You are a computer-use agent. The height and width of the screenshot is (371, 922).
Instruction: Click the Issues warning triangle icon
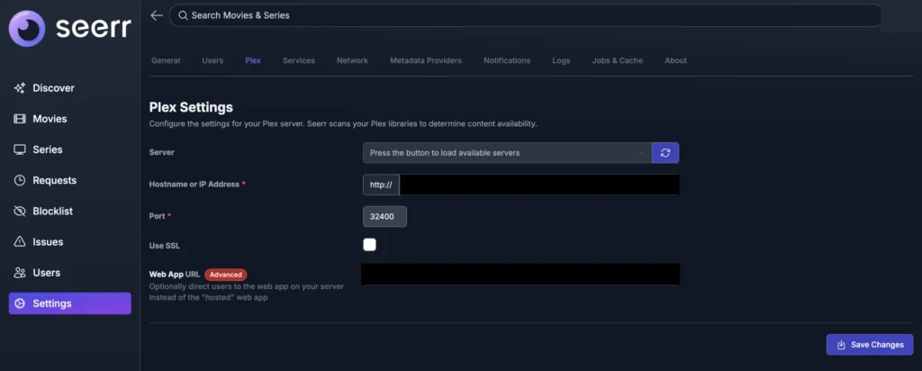point(20,241)
